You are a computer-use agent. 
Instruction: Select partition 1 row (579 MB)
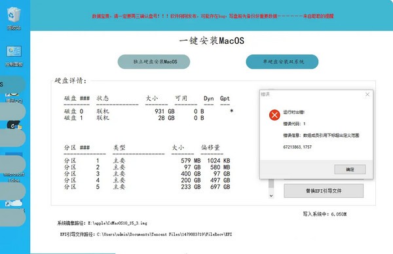pos(147,160)
